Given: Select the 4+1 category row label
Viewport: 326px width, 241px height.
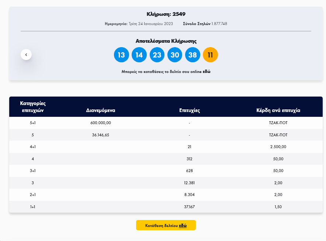Looking at the screenshot, I should pyautogui.click(x=33, y=147).
